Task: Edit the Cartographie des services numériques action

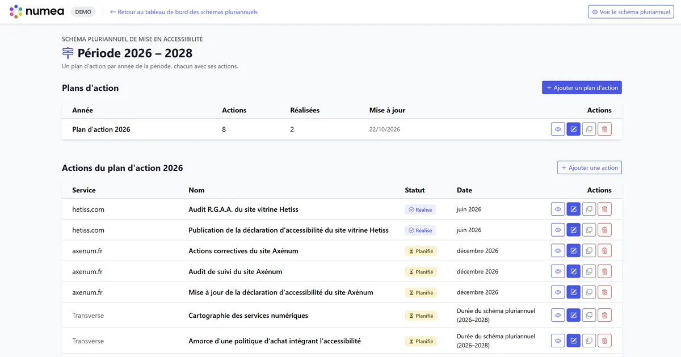Action: click(573, 315)
